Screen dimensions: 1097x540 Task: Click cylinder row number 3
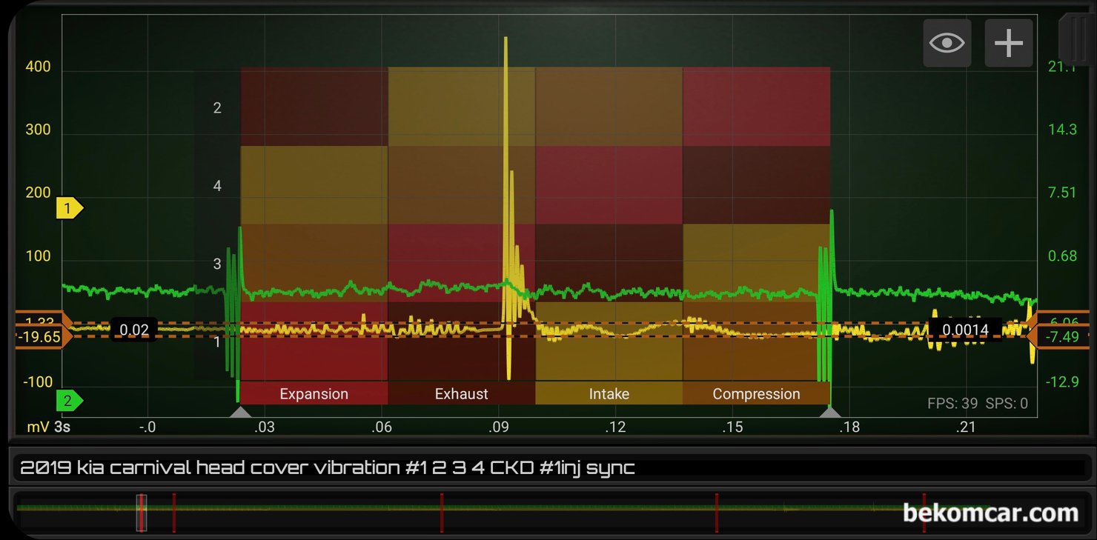tap(217, 264)
